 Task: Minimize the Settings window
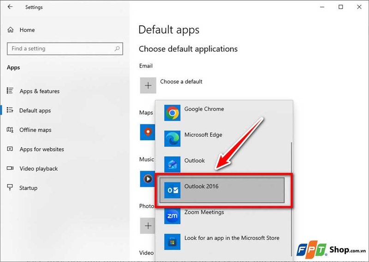[x=322, y=7]
